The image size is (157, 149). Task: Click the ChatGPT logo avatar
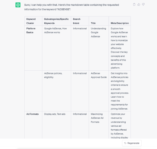pyautogui.click(x=18, y=5)
